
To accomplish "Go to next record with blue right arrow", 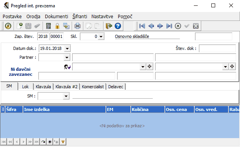I will (160, 26).
